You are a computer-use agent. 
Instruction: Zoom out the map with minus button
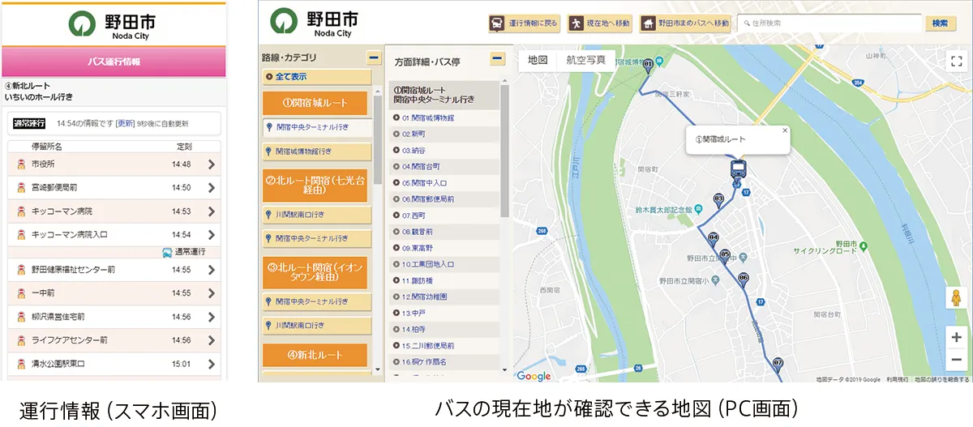(957, 358)
